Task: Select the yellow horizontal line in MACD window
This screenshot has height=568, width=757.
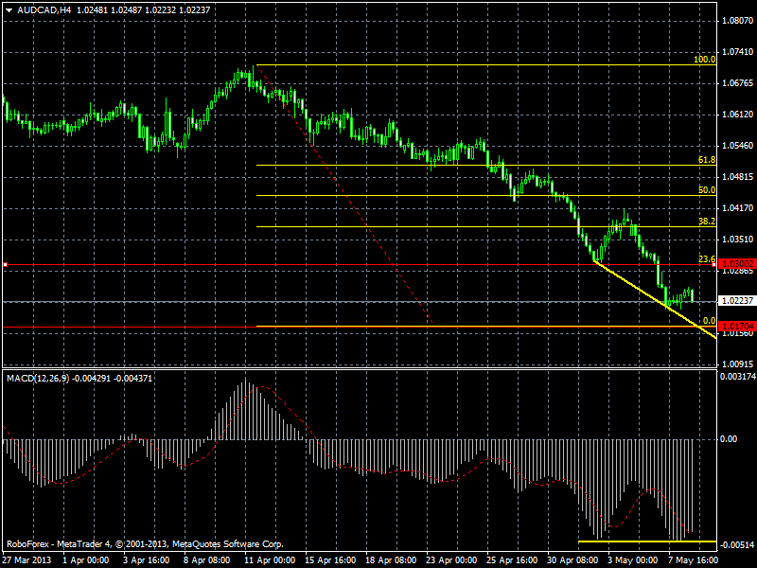Action: point(647,541)
